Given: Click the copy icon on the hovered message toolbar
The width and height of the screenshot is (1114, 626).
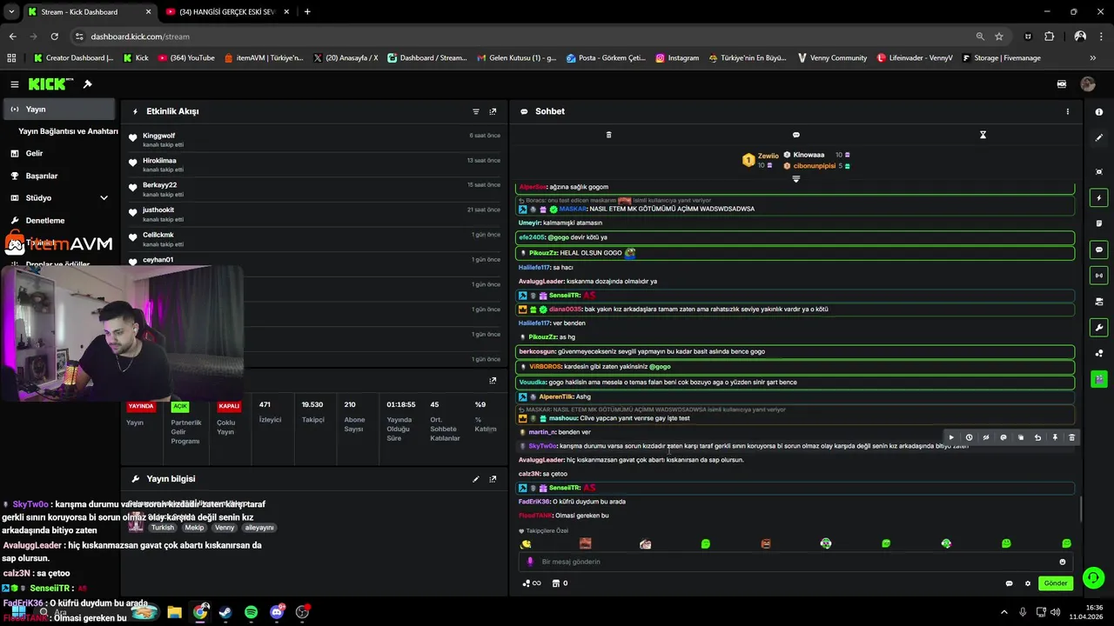Looking at the screenshot, I should click(1021, 437).
